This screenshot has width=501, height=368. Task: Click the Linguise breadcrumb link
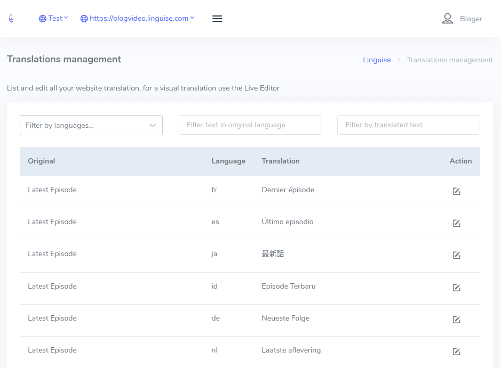pos(377,60)
